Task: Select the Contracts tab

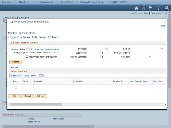Action: (x=16, y=76)
